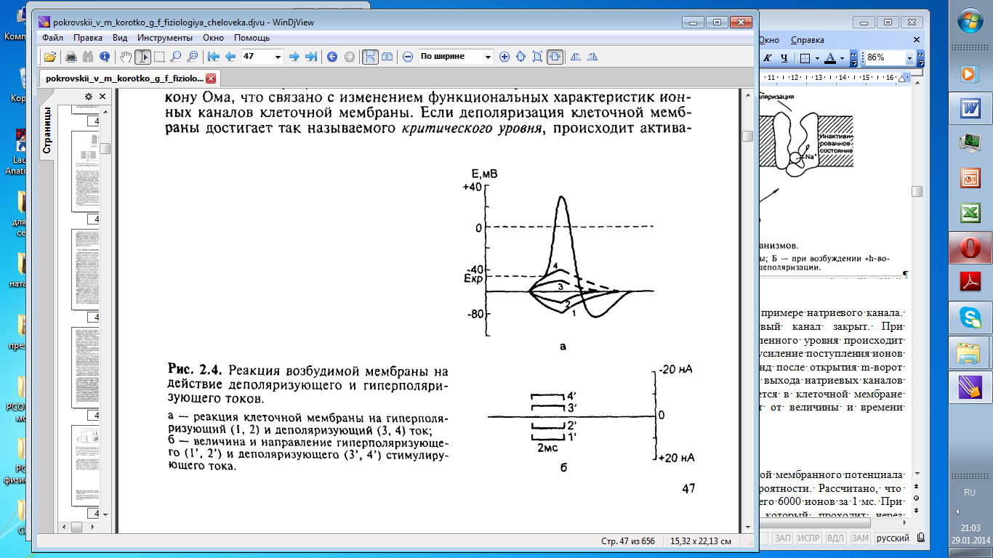This screenshot has height=558, width=993.
Task: Click the ВДЛ indicator in Word status bar
Action: coord(836,538)
